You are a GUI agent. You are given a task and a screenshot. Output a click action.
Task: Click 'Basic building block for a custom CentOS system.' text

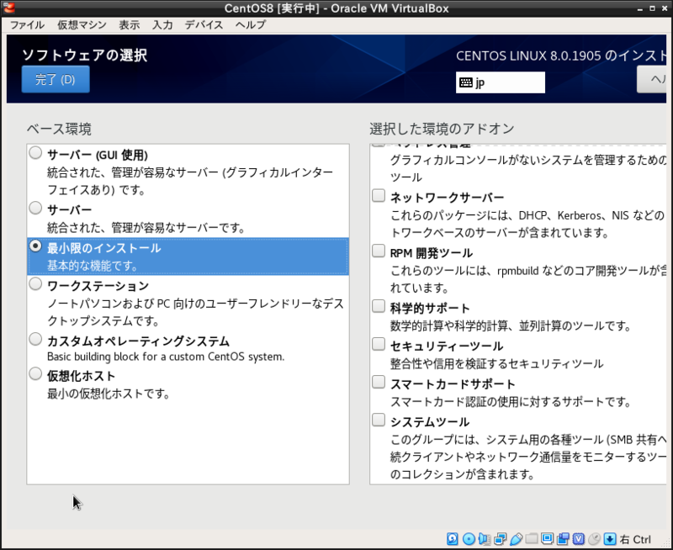(166, 357)
